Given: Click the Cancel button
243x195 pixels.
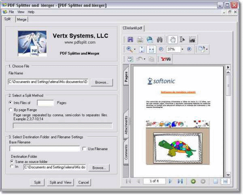Looking at the screenshot, I should (83, 182).
